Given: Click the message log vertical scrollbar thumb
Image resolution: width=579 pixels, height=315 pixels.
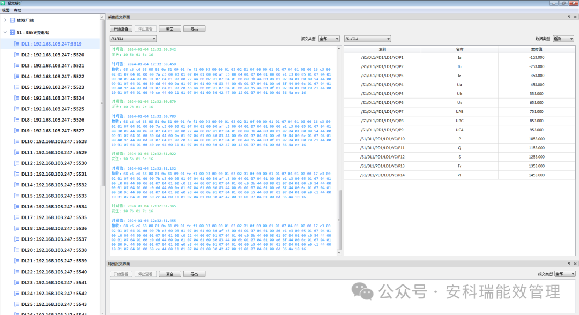Looking at the screenshot, I should (x=339, y=220).
